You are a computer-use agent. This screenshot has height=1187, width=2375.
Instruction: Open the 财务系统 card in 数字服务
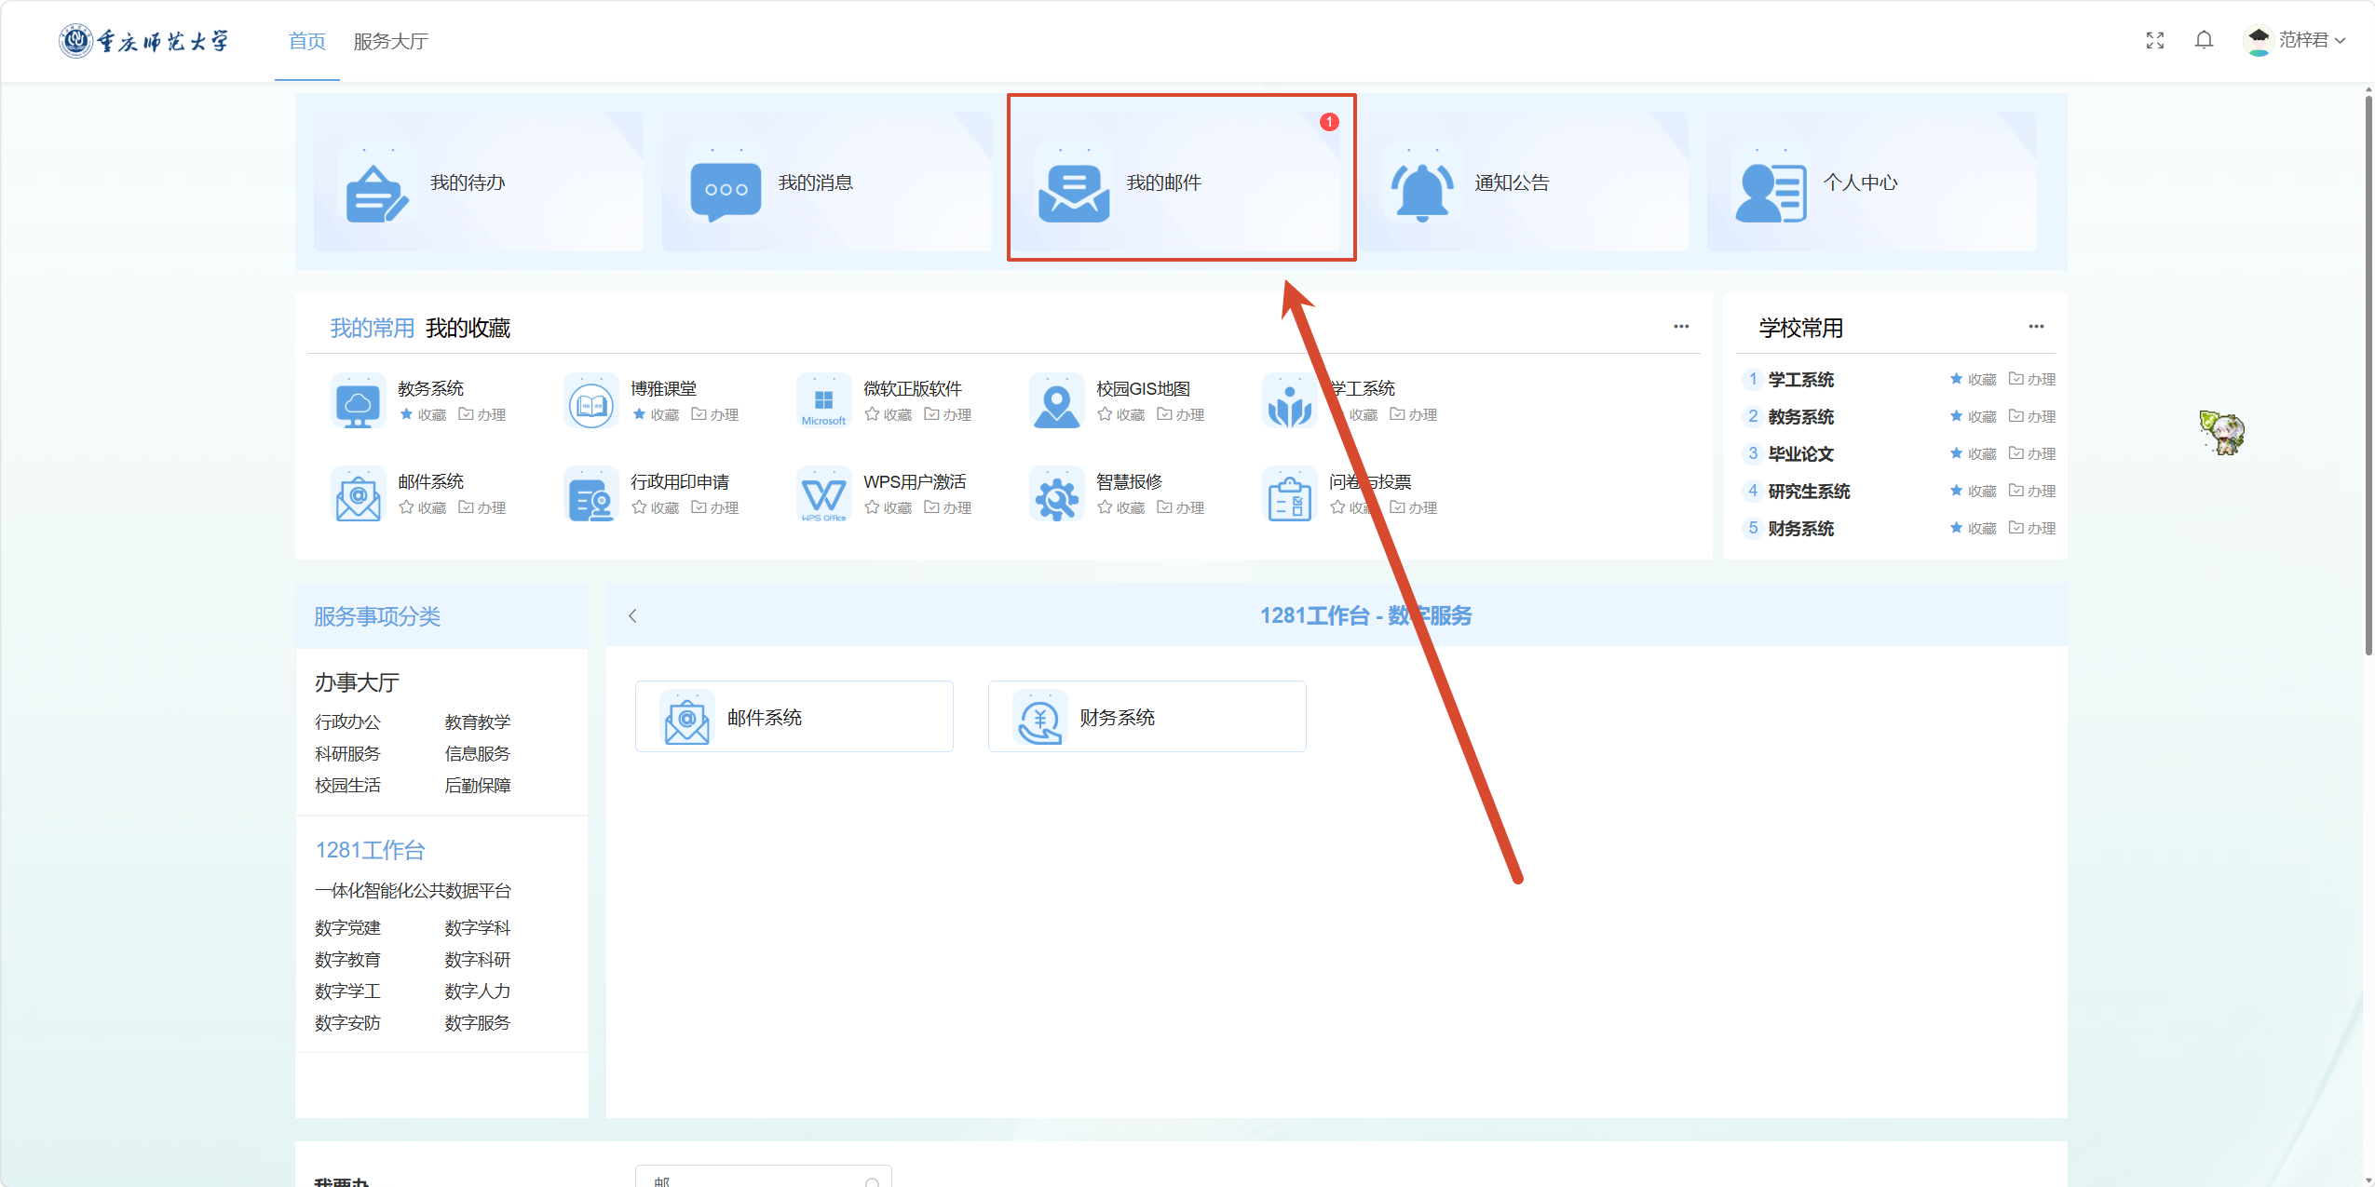tap(1147, 717)
